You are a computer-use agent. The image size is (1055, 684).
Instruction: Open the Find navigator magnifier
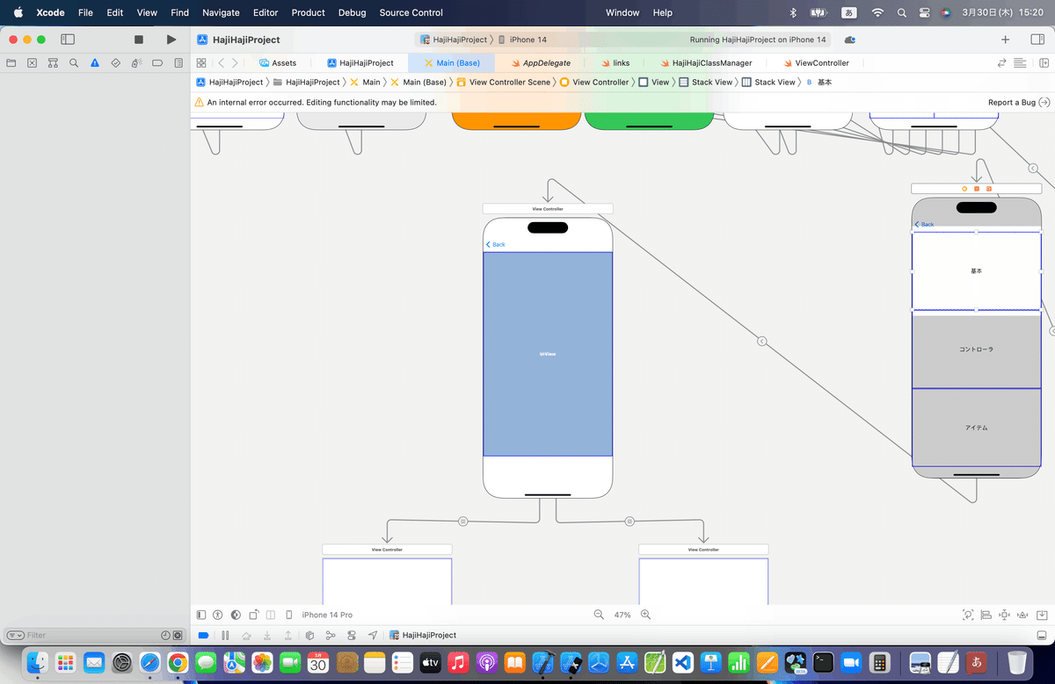[x=74, y=63]
